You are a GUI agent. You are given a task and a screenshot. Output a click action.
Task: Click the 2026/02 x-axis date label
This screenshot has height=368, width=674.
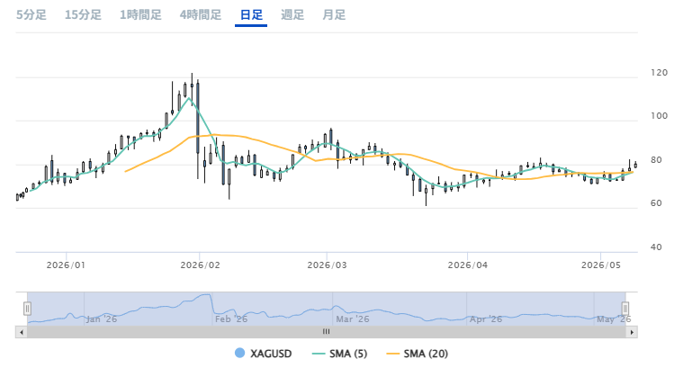click(201, 265)
